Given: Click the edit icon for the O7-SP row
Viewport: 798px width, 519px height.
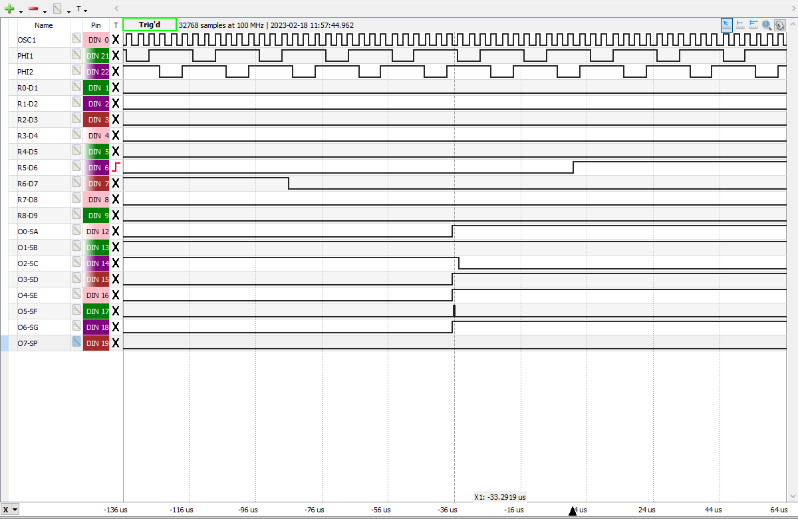Looking at the screenshot, I should pyautogui.click(x=77, y=343).
